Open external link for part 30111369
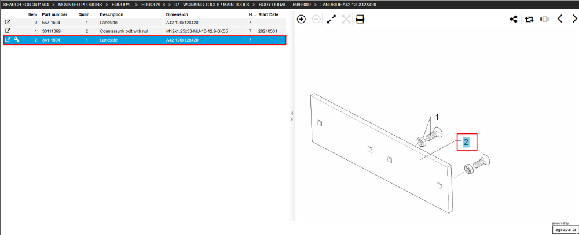Viewport: 579px width, 235px height. [x=8, y=31]
